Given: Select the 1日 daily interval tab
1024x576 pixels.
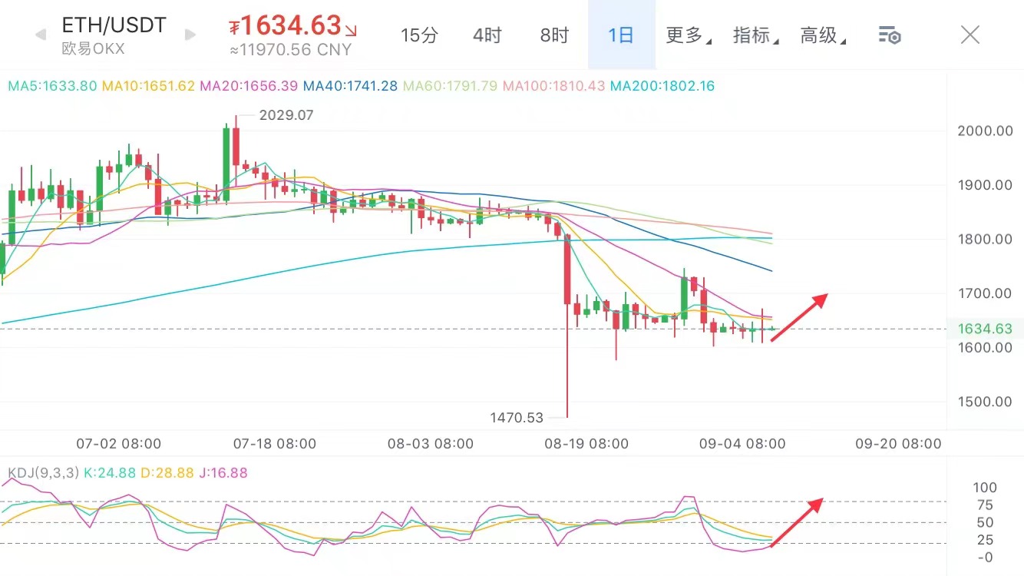Looking at the screenshot, I should pyautogui.click(x=621, y=35).
